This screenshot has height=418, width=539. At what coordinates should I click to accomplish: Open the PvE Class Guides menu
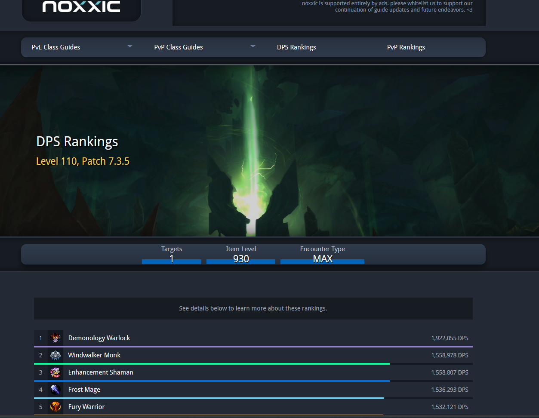pyautogui.click(x=56, y=47)
